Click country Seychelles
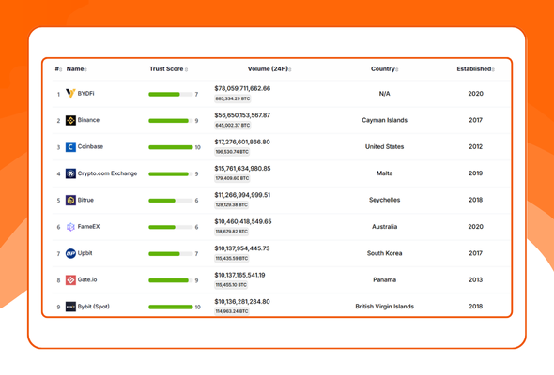 click(384, 200)
